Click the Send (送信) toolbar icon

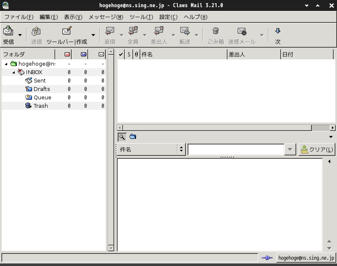pyautogui.click(x=36, y=31)
